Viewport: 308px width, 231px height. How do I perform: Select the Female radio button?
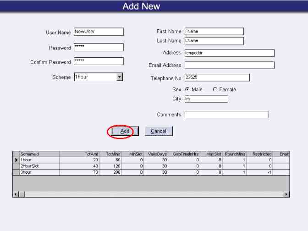215,90
